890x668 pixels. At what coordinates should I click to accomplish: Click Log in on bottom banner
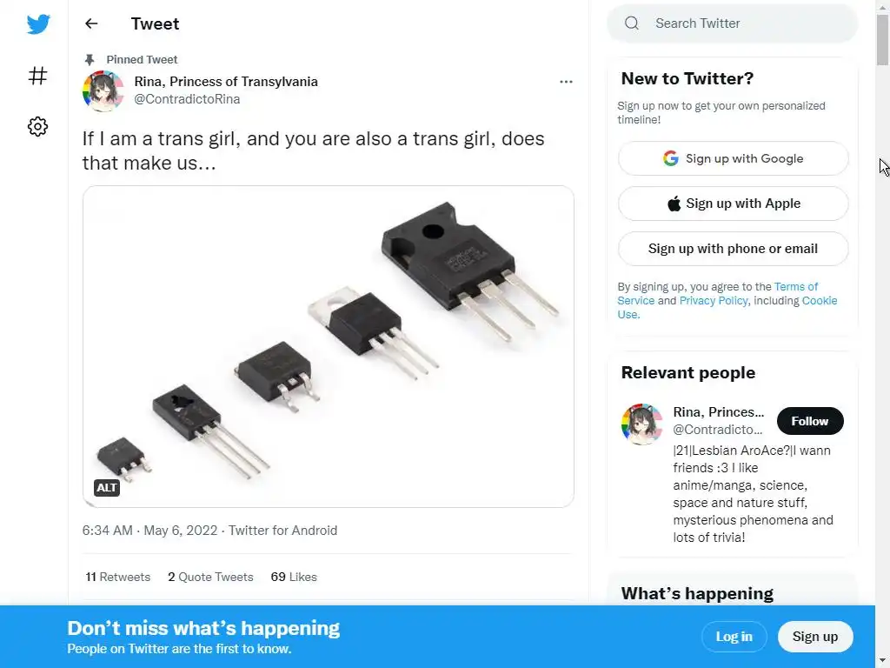click(734, 637)
